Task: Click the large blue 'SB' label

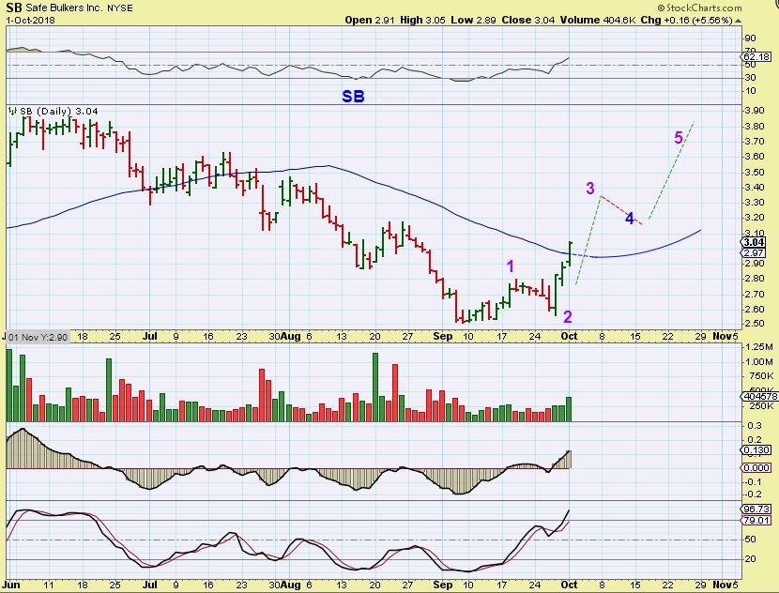Action: (353, 97)
